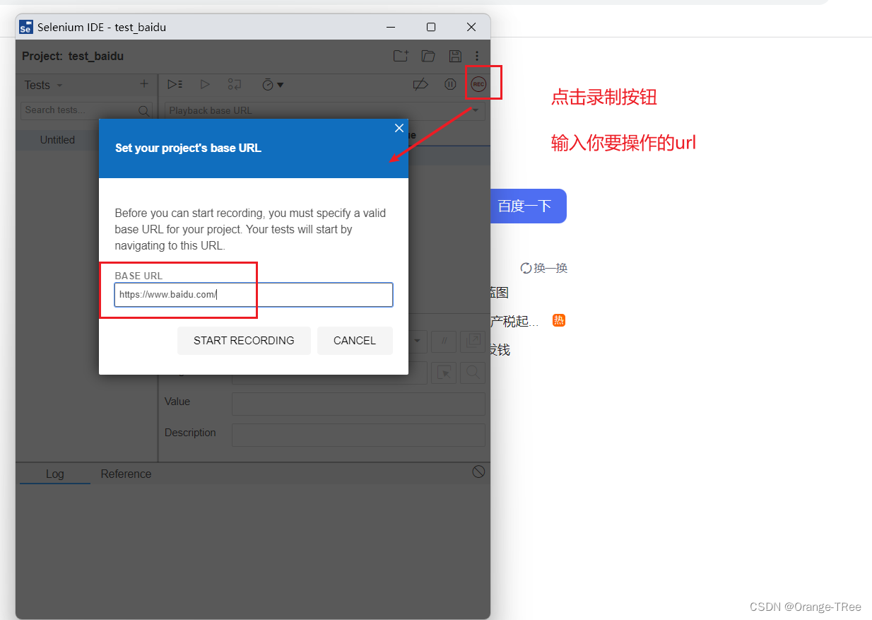The image size is (872, 620).
Task: Toggle the comment command slashes button
Action: 444,341
